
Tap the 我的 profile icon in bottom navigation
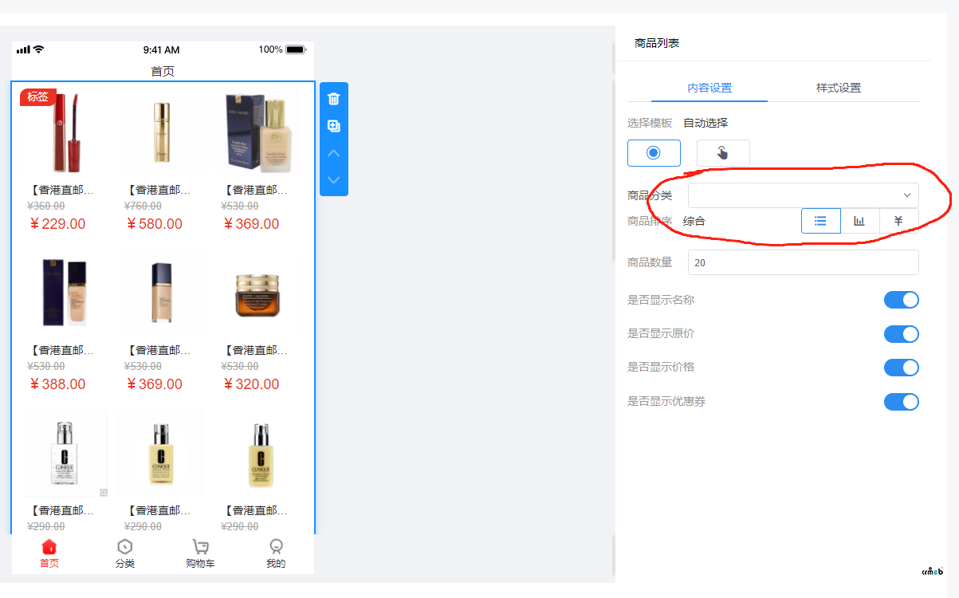point(276,547)
